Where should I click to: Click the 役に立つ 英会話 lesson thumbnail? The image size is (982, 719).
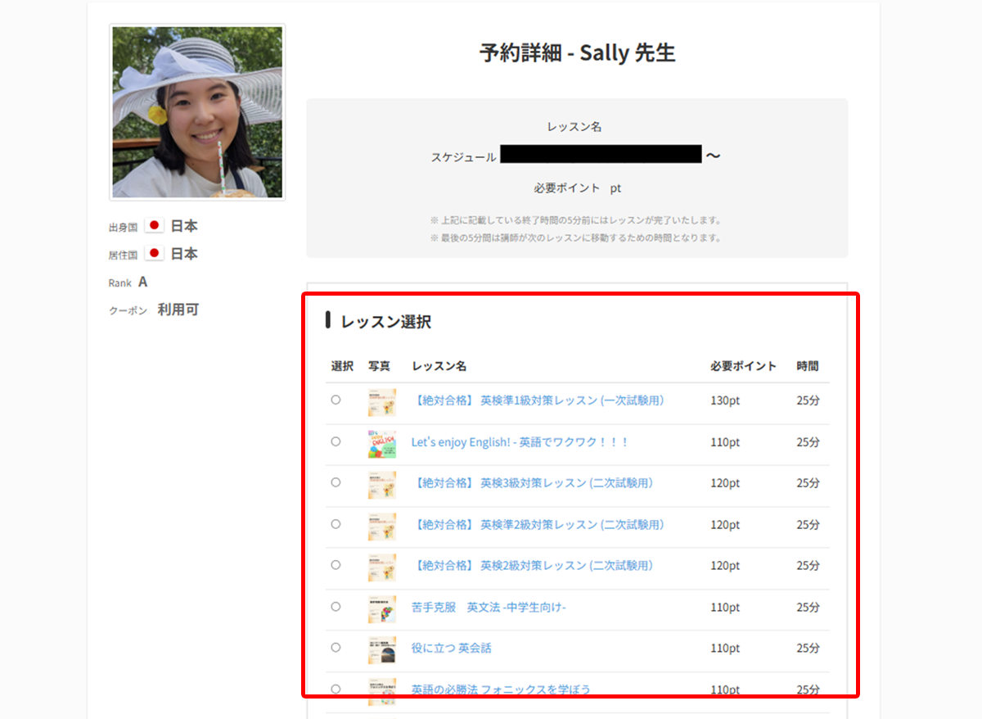point(381,649)
